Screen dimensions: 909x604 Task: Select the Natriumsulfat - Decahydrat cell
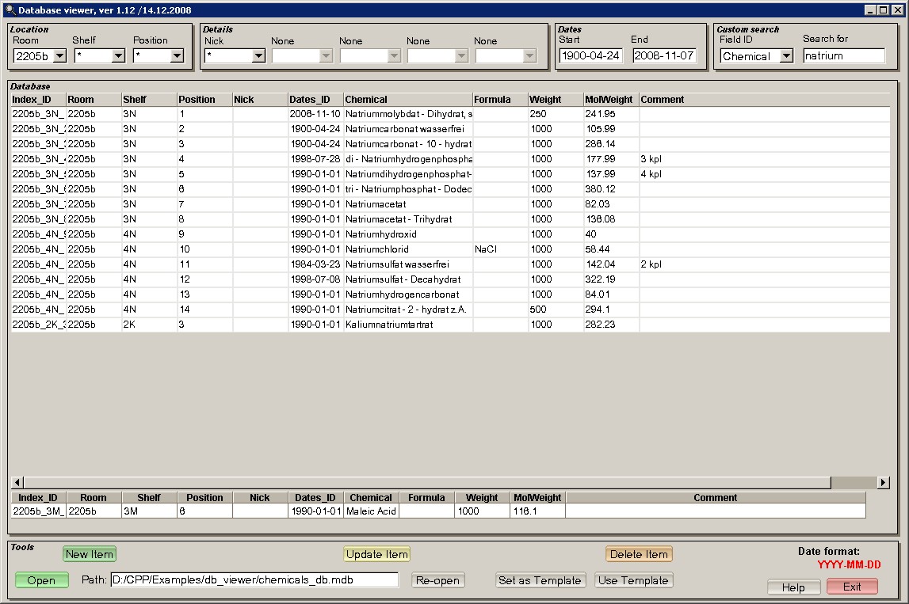(x=408, y=279)
